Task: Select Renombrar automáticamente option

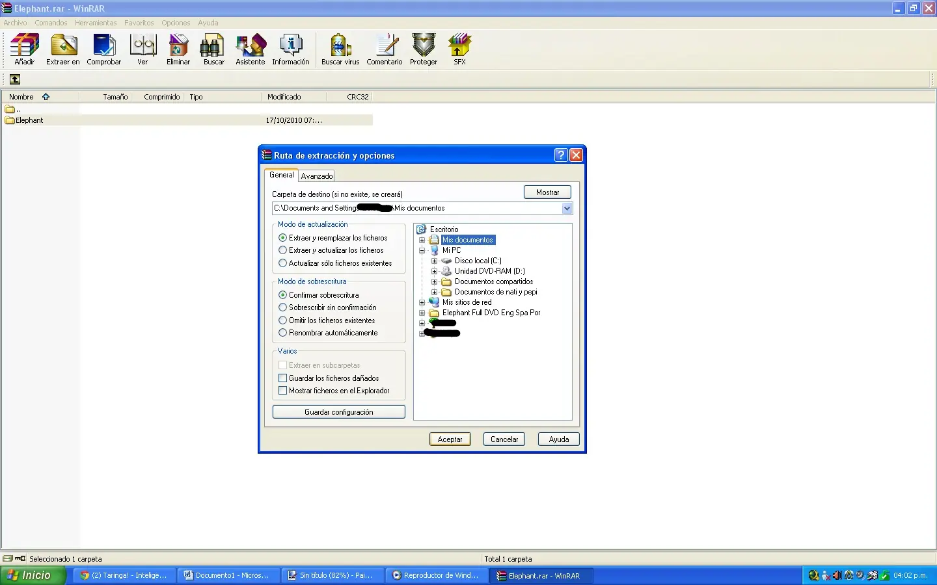Action: point(328,333)
